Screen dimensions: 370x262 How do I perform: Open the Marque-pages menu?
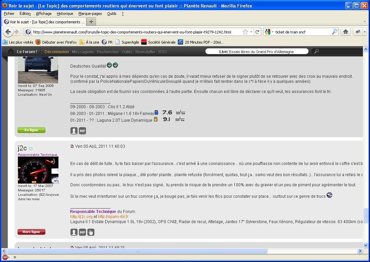pos(90,14)
